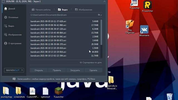Click the video list vertical scrollbar
Image resolution: width=178 pixels, height=100 pixels.
(x=101, y=32)
